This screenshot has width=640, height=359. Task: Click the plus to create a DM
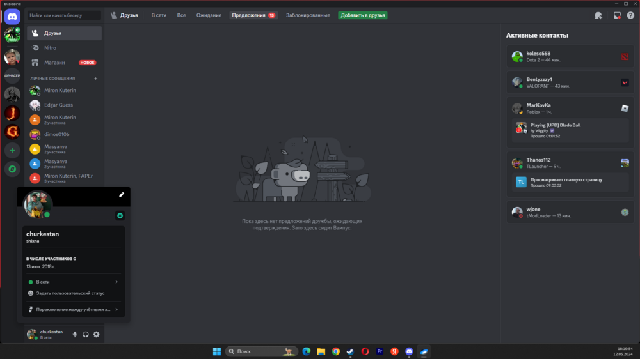pyautogui.click(x=95, y=78)
